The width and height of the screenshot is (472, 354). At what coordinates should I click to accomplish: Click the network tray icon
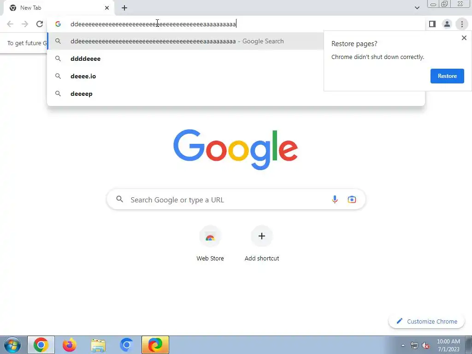[x=414, y=346]
